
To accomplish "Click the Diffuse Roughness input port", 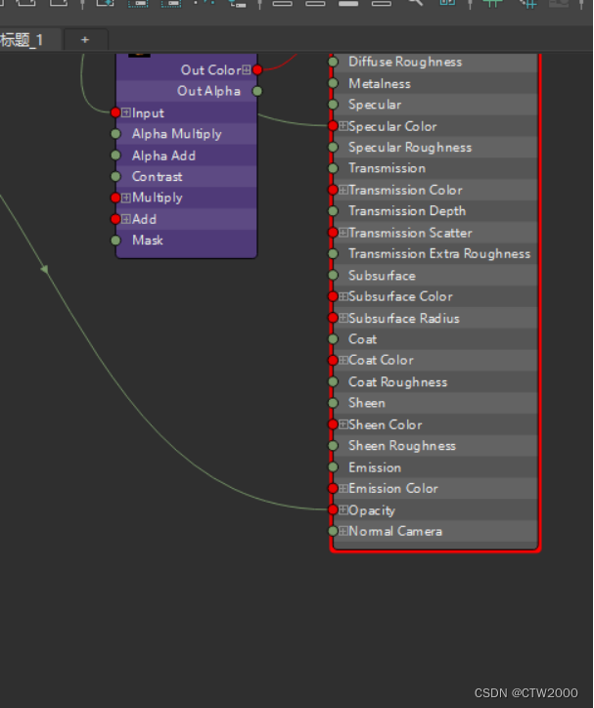I will click(334, 62).
